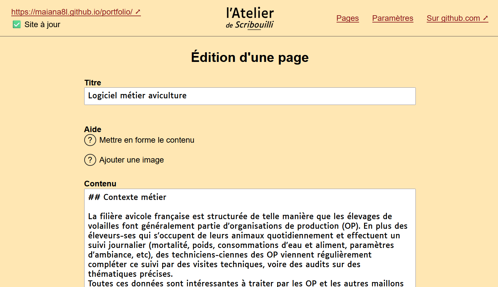Open the Sur github.com external link
Screen dimensions: 498x287
(457, 18)
